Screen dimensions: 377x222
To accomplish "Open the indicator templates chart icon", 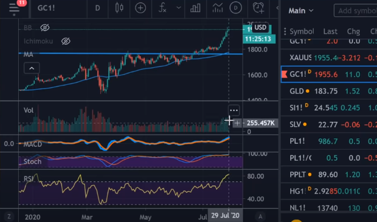I will pyautogui.click(x=218, y=8).
